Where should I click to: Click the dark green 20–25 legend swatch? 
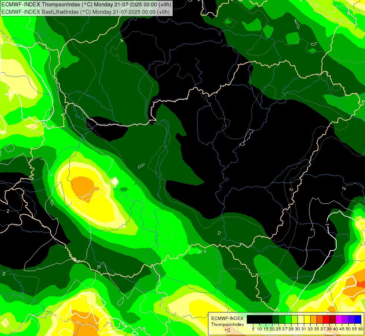[x=276, y=319]
